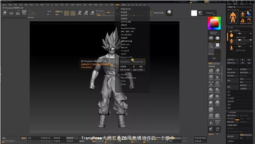Flip the hair subtool's pill toggle switch
The image size is (255, 144).
pos(239,34)
